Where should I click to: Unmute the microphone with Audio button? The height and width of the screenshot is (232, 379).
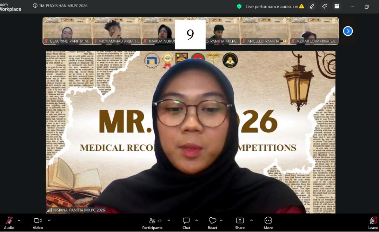tap(9, 223)
